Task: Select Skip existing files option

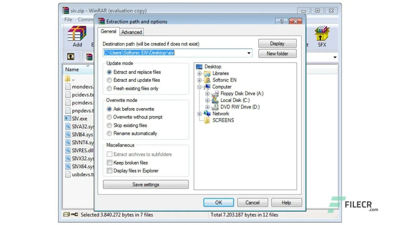Action: (x=109, y=125)
